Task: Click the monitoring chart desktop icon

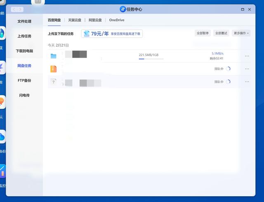Action: [2, 171]
